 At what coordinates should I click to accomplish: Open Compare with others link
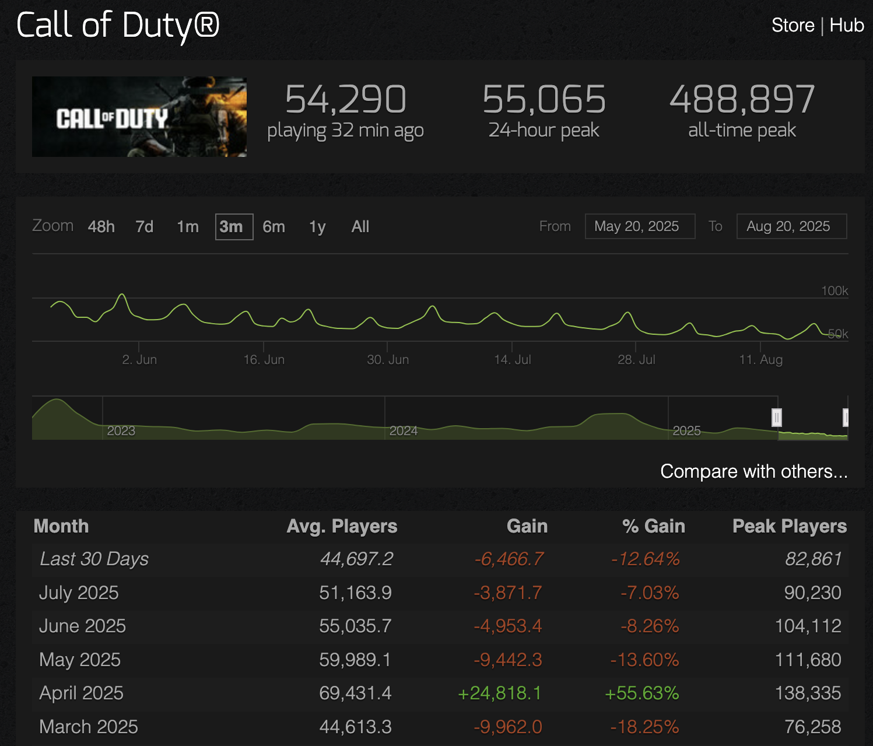[x=754, y=471]
